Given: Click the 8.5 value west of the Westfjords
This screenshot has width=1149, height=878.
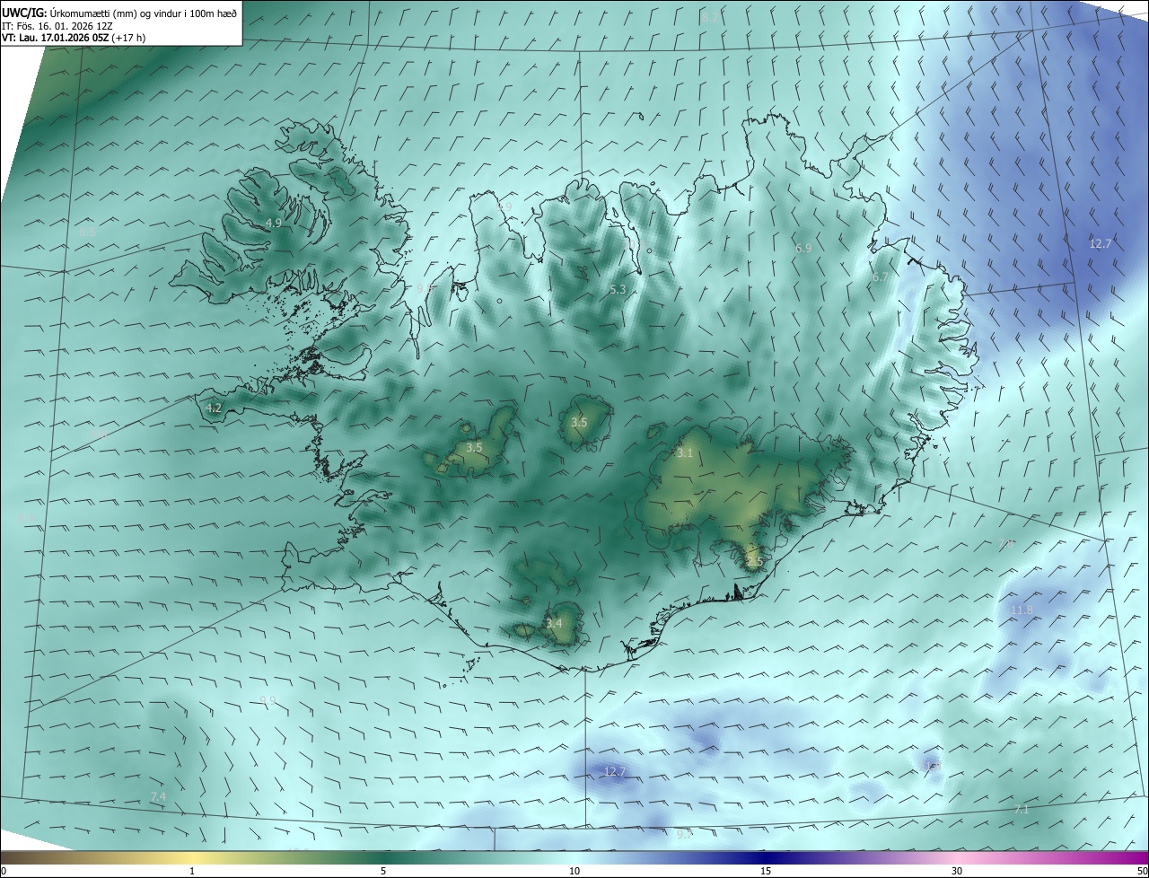Looking at the screenshot, I should [x=87, y=232].
